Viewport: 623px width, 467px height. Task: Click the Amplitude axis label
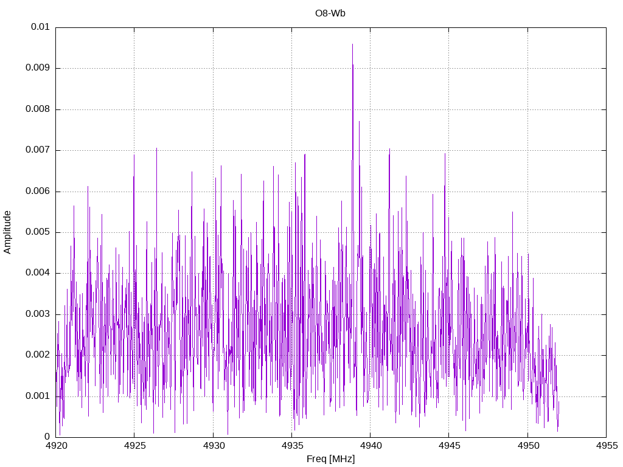coord(7,232)
